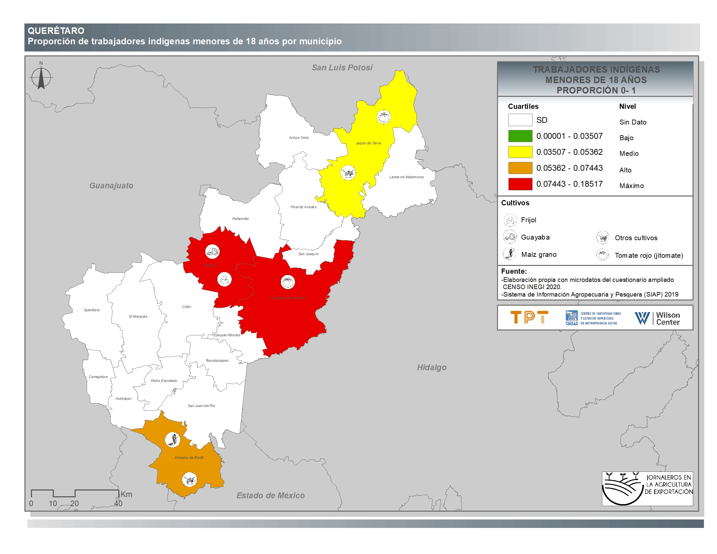Click the orange Alto quartile swatch
The width and height of the screenshot is (717, 554).
pyautogui.click(x=520, y=168)
